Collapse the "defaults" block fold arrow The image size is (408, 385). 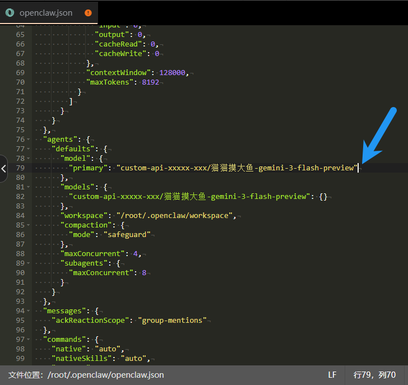tap(29, 149)
